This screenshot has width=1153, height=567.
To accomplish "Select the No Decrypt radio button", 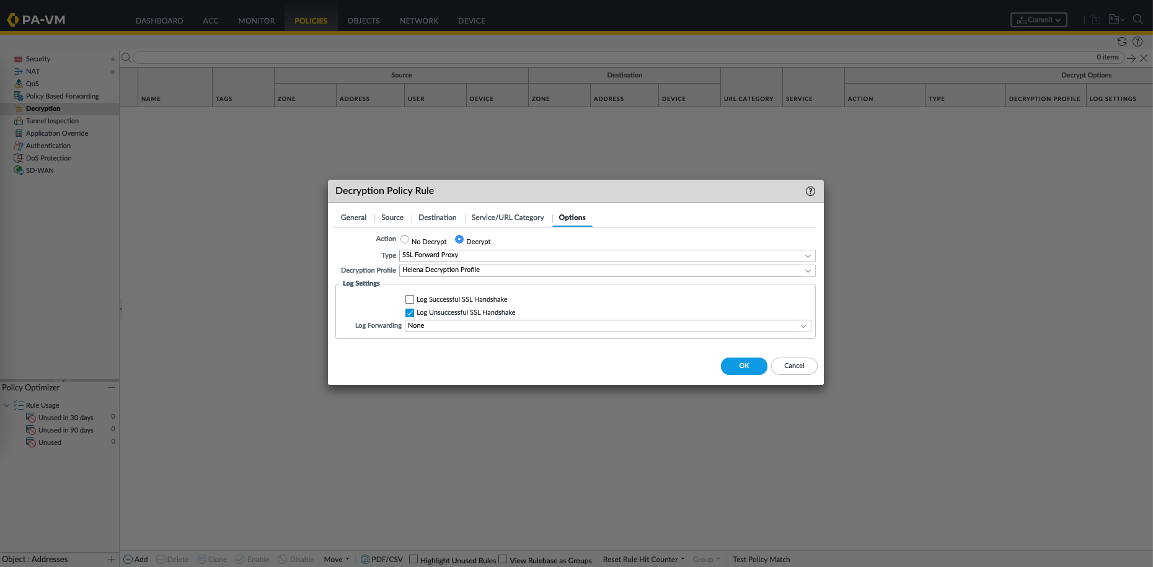I will (405, 240).
